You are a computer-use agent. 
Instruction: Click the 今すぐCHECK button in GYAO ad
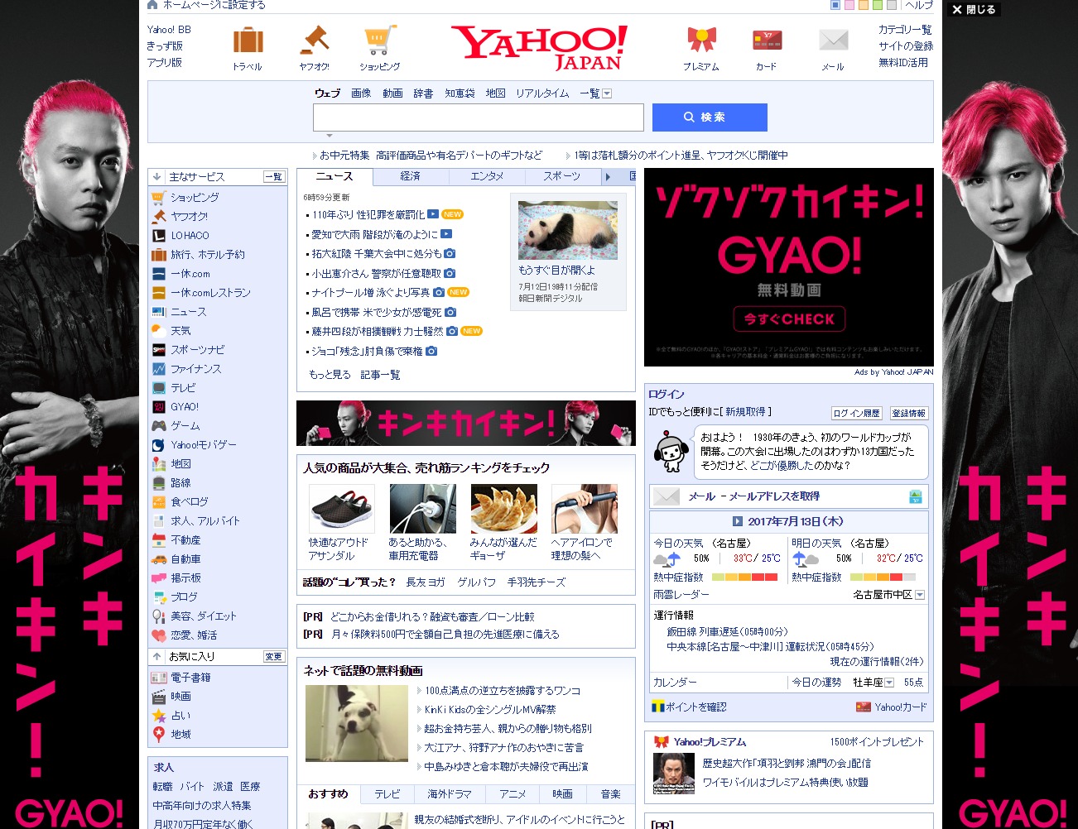click(x=789, y=319)
